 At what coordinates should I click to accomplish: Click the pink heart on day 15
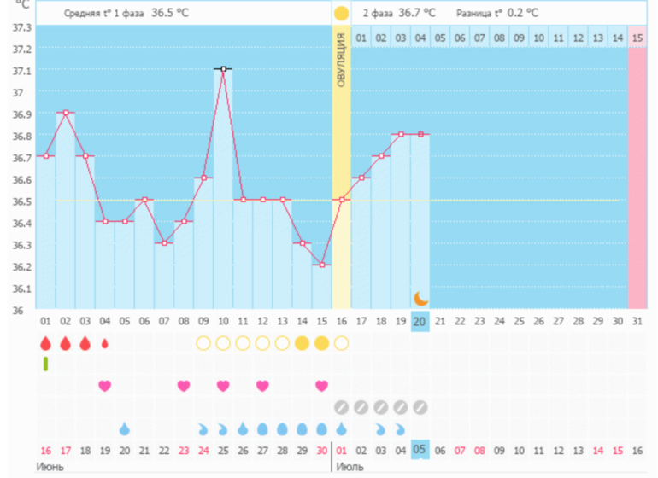(x=321, y=386)
